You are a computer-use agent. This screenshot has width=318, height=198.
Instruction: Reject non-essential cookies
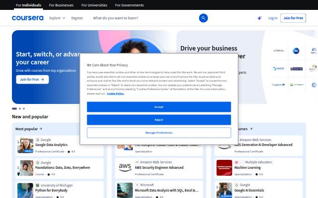point(159,120)
